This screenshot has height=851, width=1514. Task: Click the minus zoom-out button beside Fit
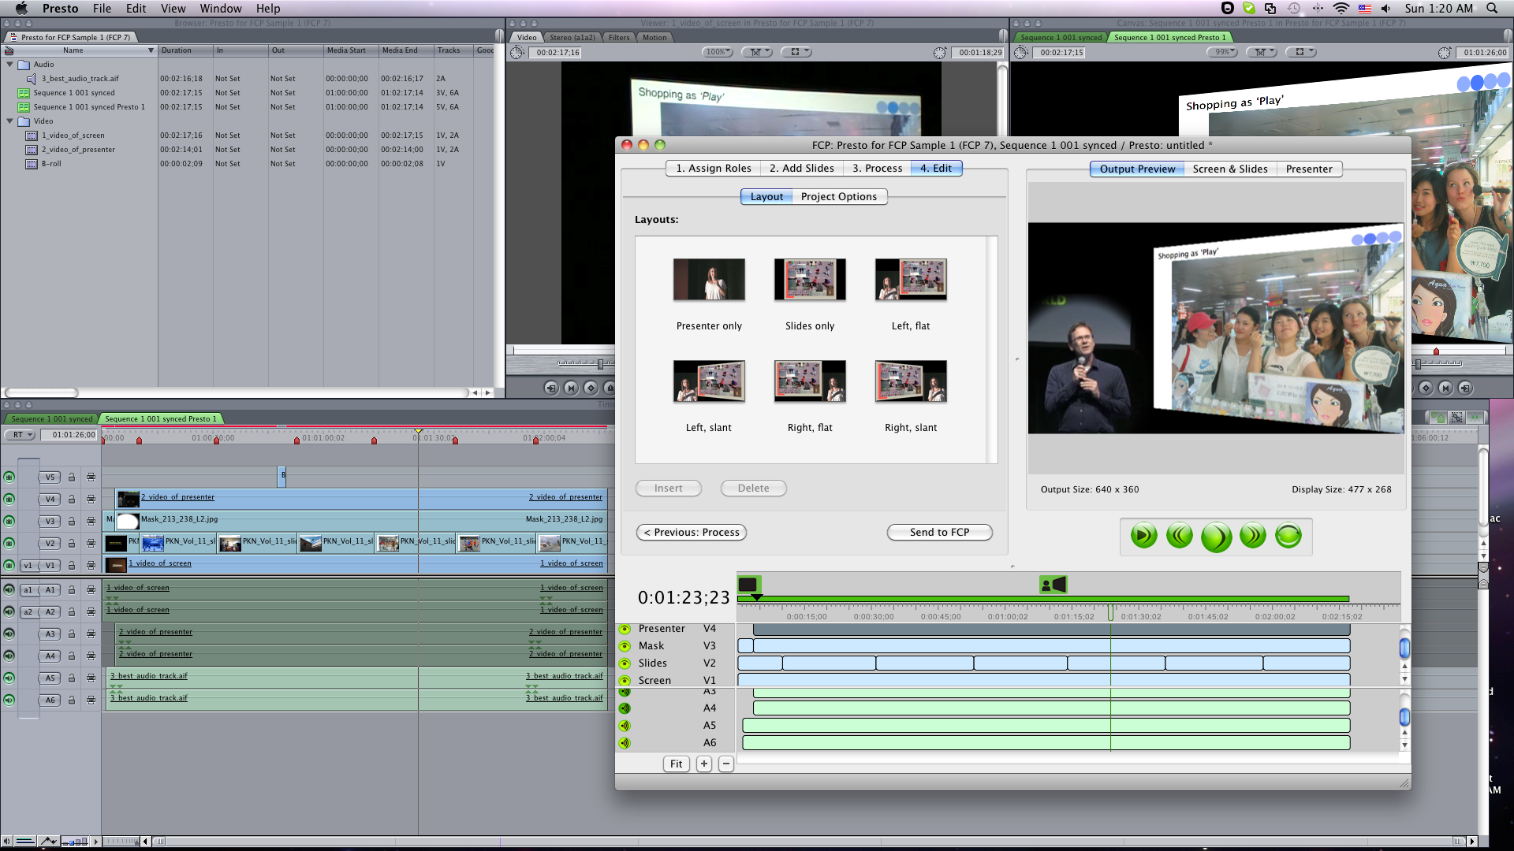(x=726, y=764)
